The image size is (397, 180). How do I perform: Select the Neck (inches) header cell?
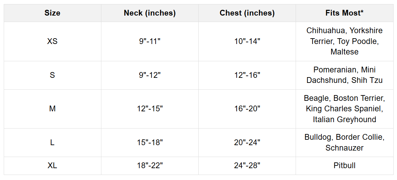coord(150,13)
